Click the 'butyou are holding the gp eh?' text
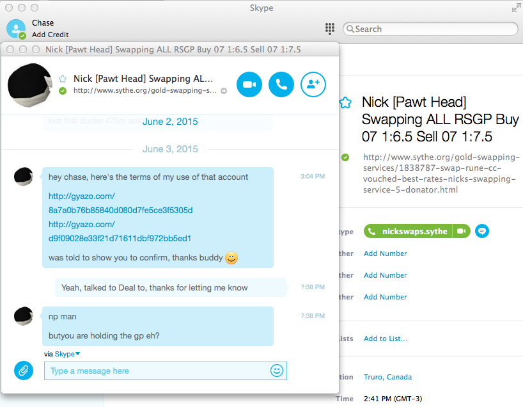Image resolution: width=523 pixels, height=407 pixels. pyautogui.click(x=104, y=335)
